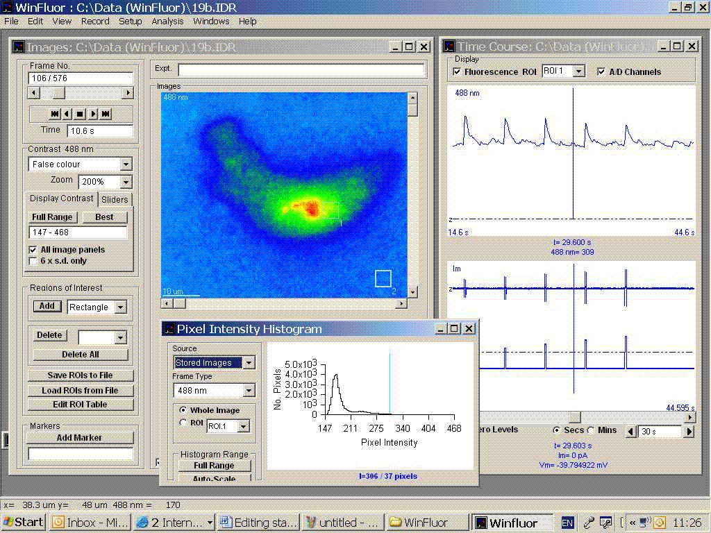The width and height of the screenshot is (711, 533).
Task: Stop frame playback with the stop button
Action: tap(80, 114)
